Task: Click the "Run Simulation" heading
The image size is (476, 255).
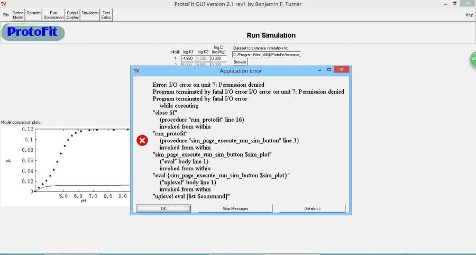Action: pyautogui.click(x=271, y=35)
